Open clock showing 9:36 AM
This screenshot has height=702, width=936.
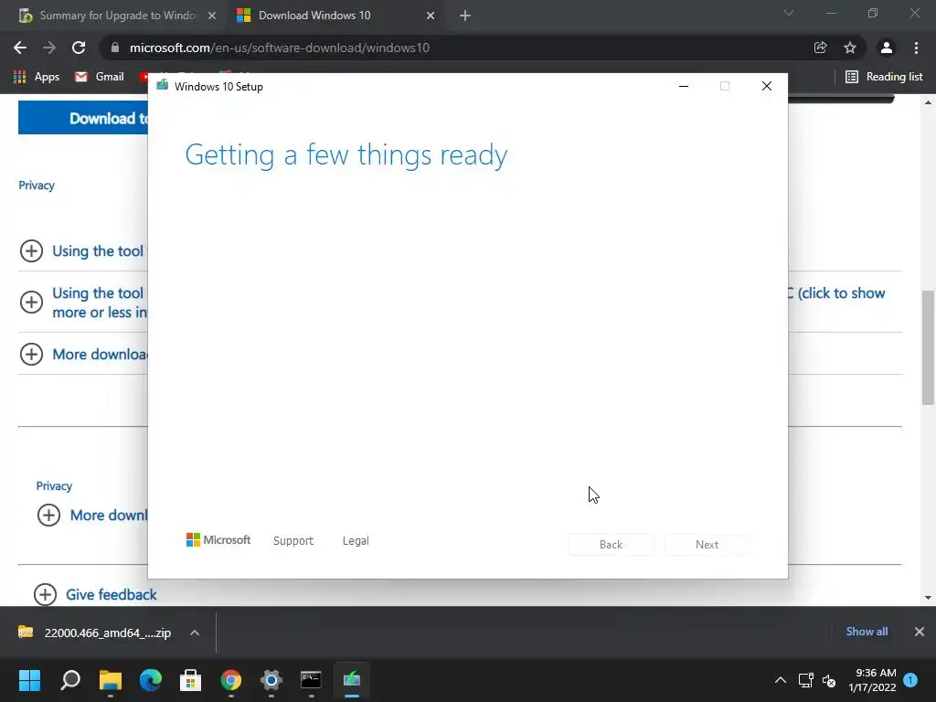[872, 680]
